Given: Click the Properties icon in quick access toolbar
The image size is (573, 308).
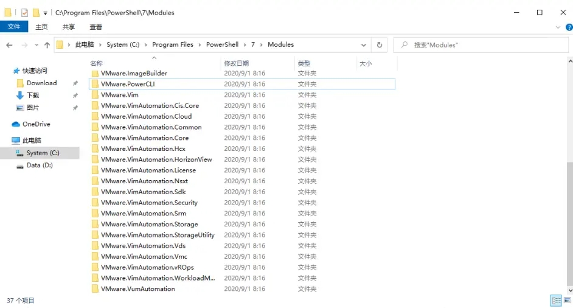Looking at the screenshot, I should 24,13.
